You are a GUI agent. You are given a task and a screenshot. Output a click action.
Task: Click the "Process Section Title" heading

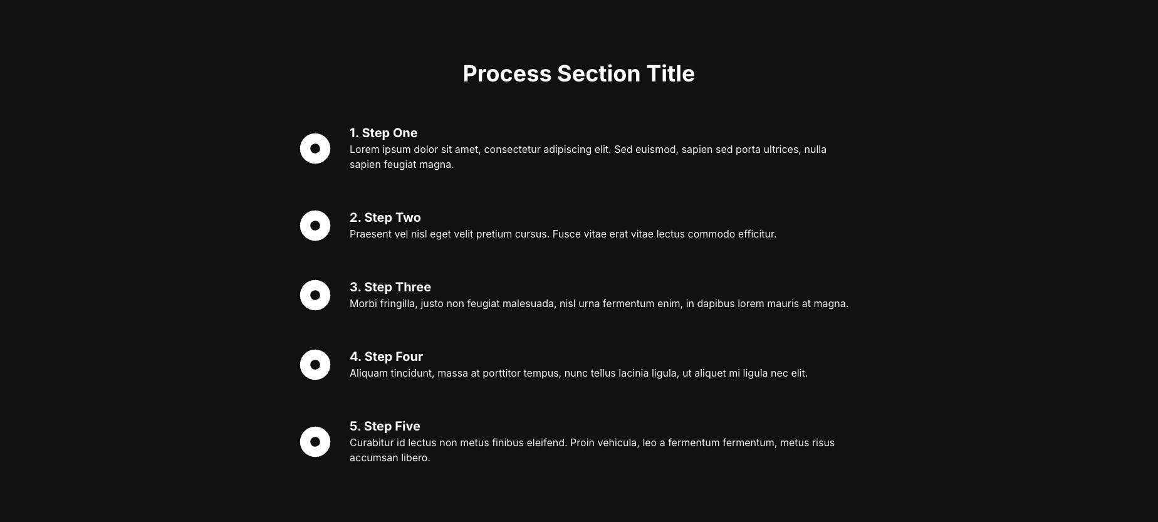578,73
